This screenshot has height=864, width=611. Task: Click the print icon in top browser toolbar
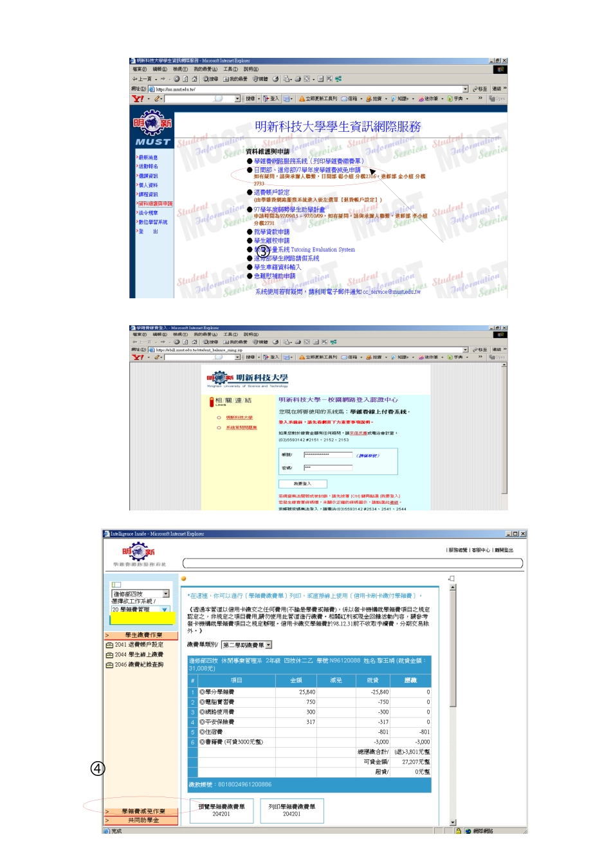[x=298, y=79]
